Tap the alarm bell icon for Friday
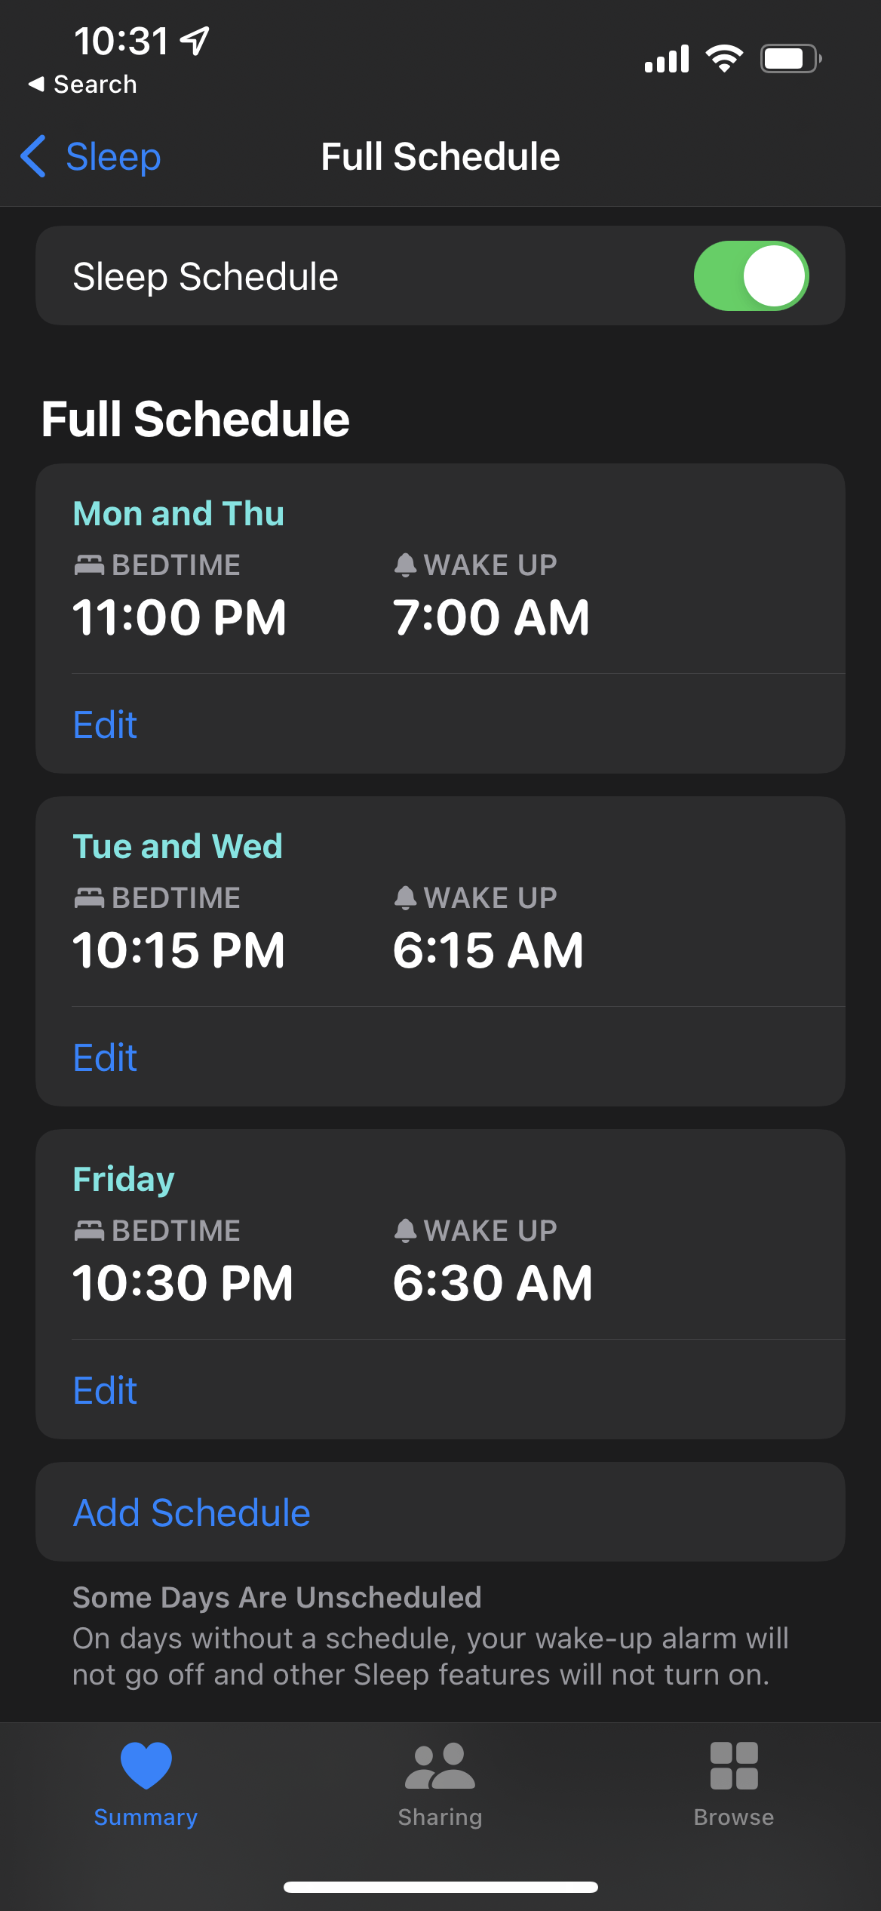The image size is (881, 1911). (x=405, y=1230)
